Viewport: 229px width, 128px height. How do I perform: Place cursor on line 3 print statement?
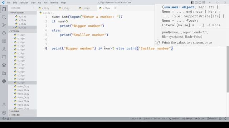[x=82, y=26]
